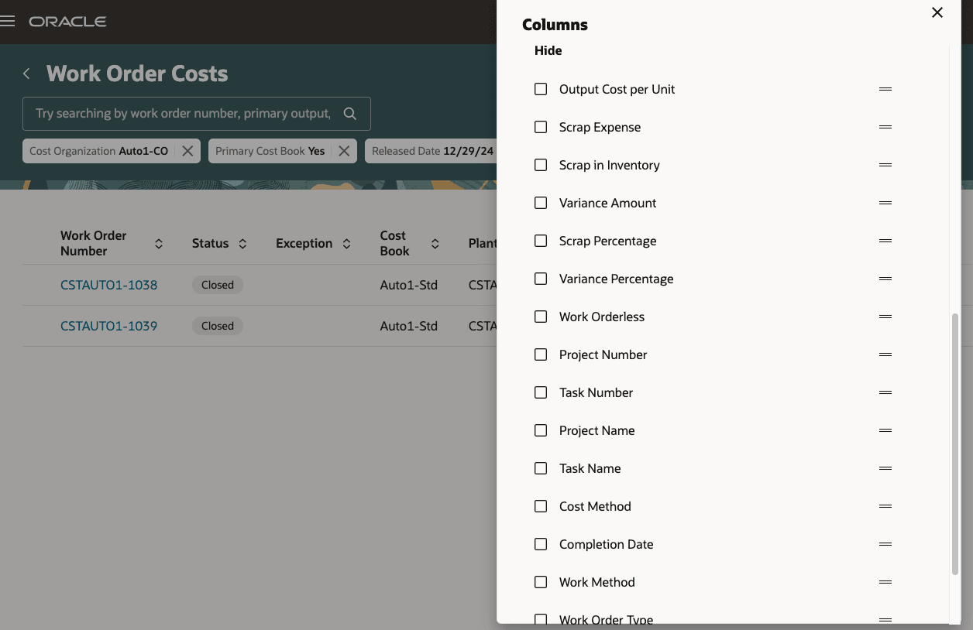Click the drag handle beside Project Number
Image resolution: width=973 pixels, height=630 pixels.
click(885, 354)
